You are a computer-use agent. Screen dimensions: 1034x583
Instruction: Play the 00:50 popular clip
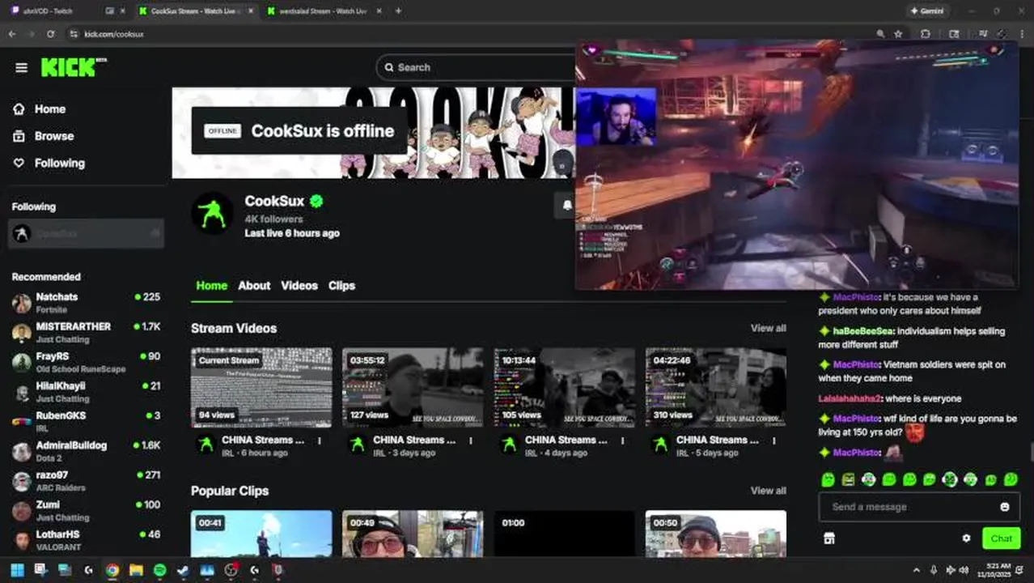click(x=716, y=534)
